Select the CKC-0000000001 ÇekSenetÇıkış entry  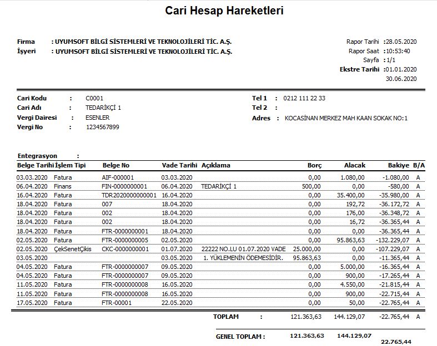125,249
